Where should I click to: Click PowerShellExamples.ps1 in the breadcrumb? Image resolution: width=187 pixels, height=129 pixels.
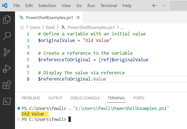coord(91,27)
